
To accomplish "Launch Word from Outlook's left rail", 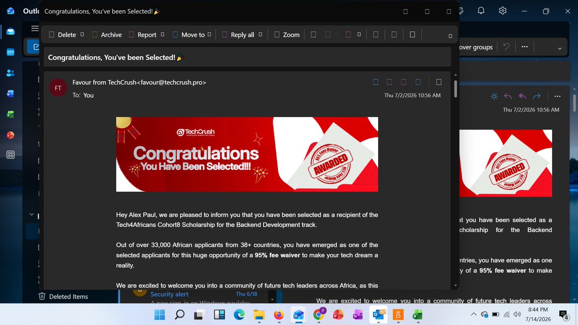I will click(11, 94).
